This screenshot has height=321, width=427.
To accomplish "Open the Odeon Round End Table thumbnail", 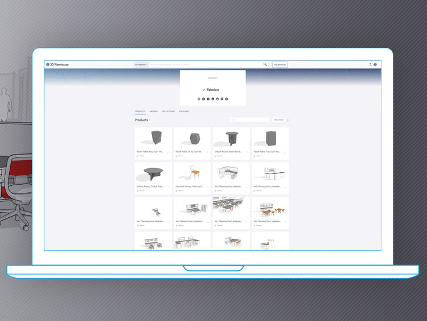I will click(x=231, y=139).
